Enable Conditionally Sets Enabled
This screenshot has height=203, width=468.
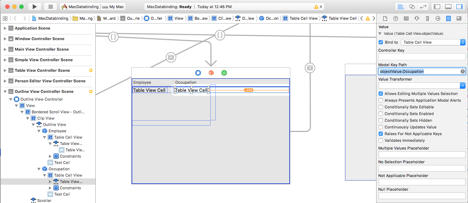(x=381, y=114)
